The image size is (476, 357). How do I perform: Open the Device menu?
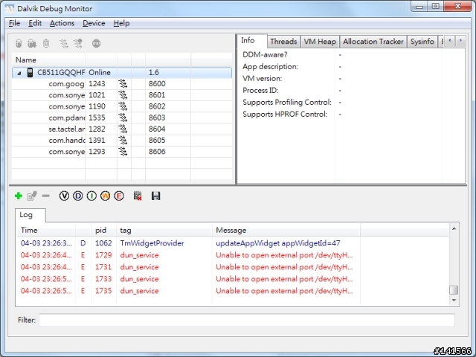94,23
